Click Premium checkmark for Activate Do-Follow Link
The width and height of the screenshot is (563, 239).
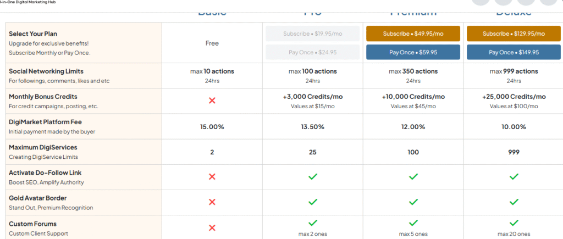point(413,176)
